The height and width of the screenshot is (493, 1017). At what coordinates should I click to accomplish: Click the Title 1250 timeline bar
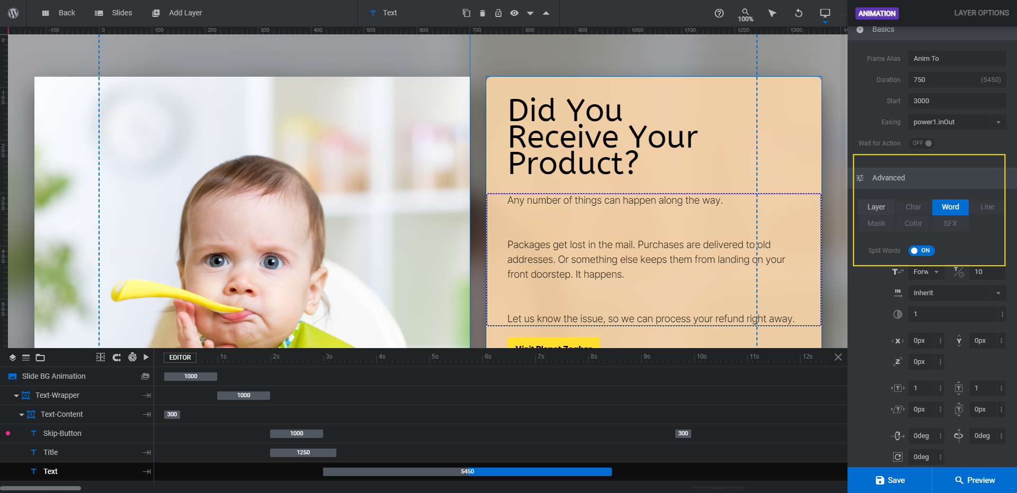tap(303, 452)
